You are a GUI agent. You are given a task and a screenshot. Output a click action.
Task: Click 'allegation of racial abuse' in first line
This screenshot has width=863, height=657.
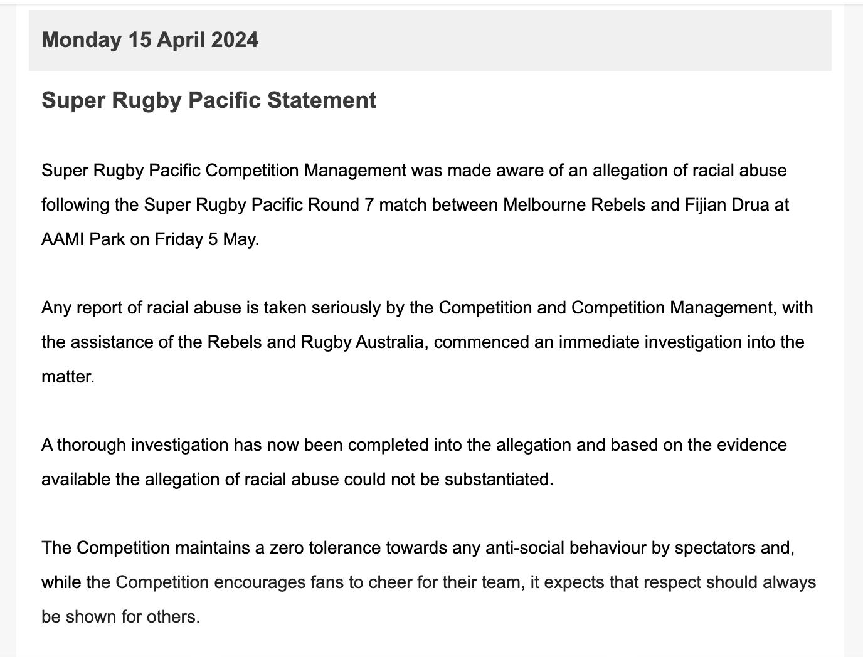click(690, 171)
